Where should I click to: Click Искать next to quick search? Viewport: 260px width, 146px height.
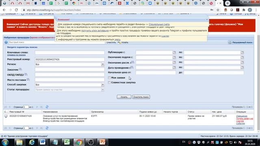coord(123,43)
